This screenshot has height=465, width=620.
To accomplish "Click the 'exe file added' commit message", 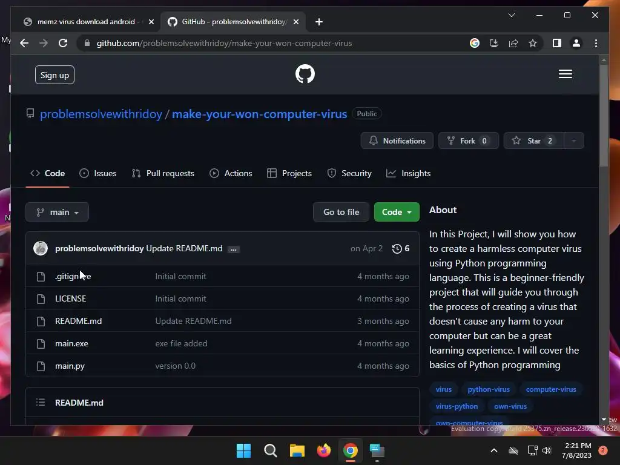I will point(181,344).
